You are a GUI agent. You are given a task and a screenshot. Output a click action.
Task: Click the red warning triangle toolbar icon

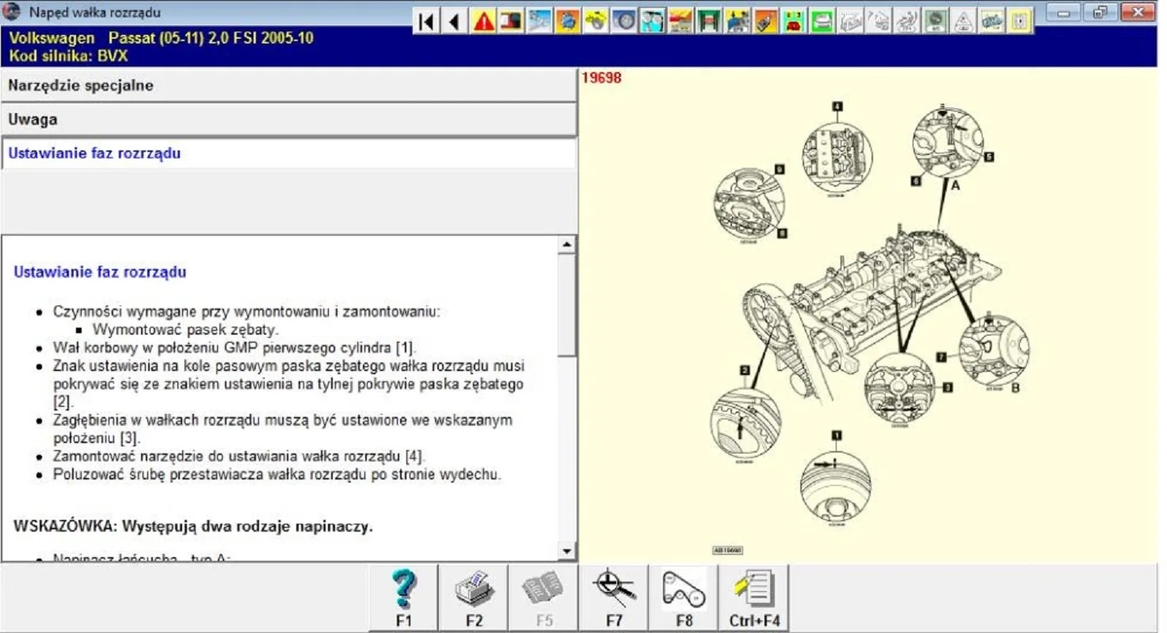(482, 21)
